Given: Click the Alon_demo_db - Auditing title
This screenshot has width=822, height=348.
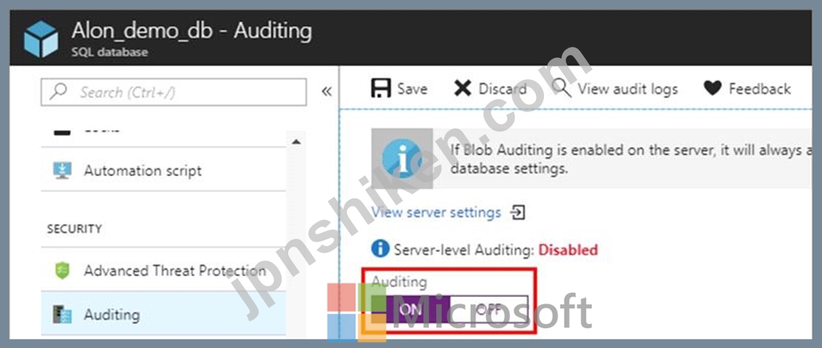Looking at the screenshot, I should [x=192, y=30].
